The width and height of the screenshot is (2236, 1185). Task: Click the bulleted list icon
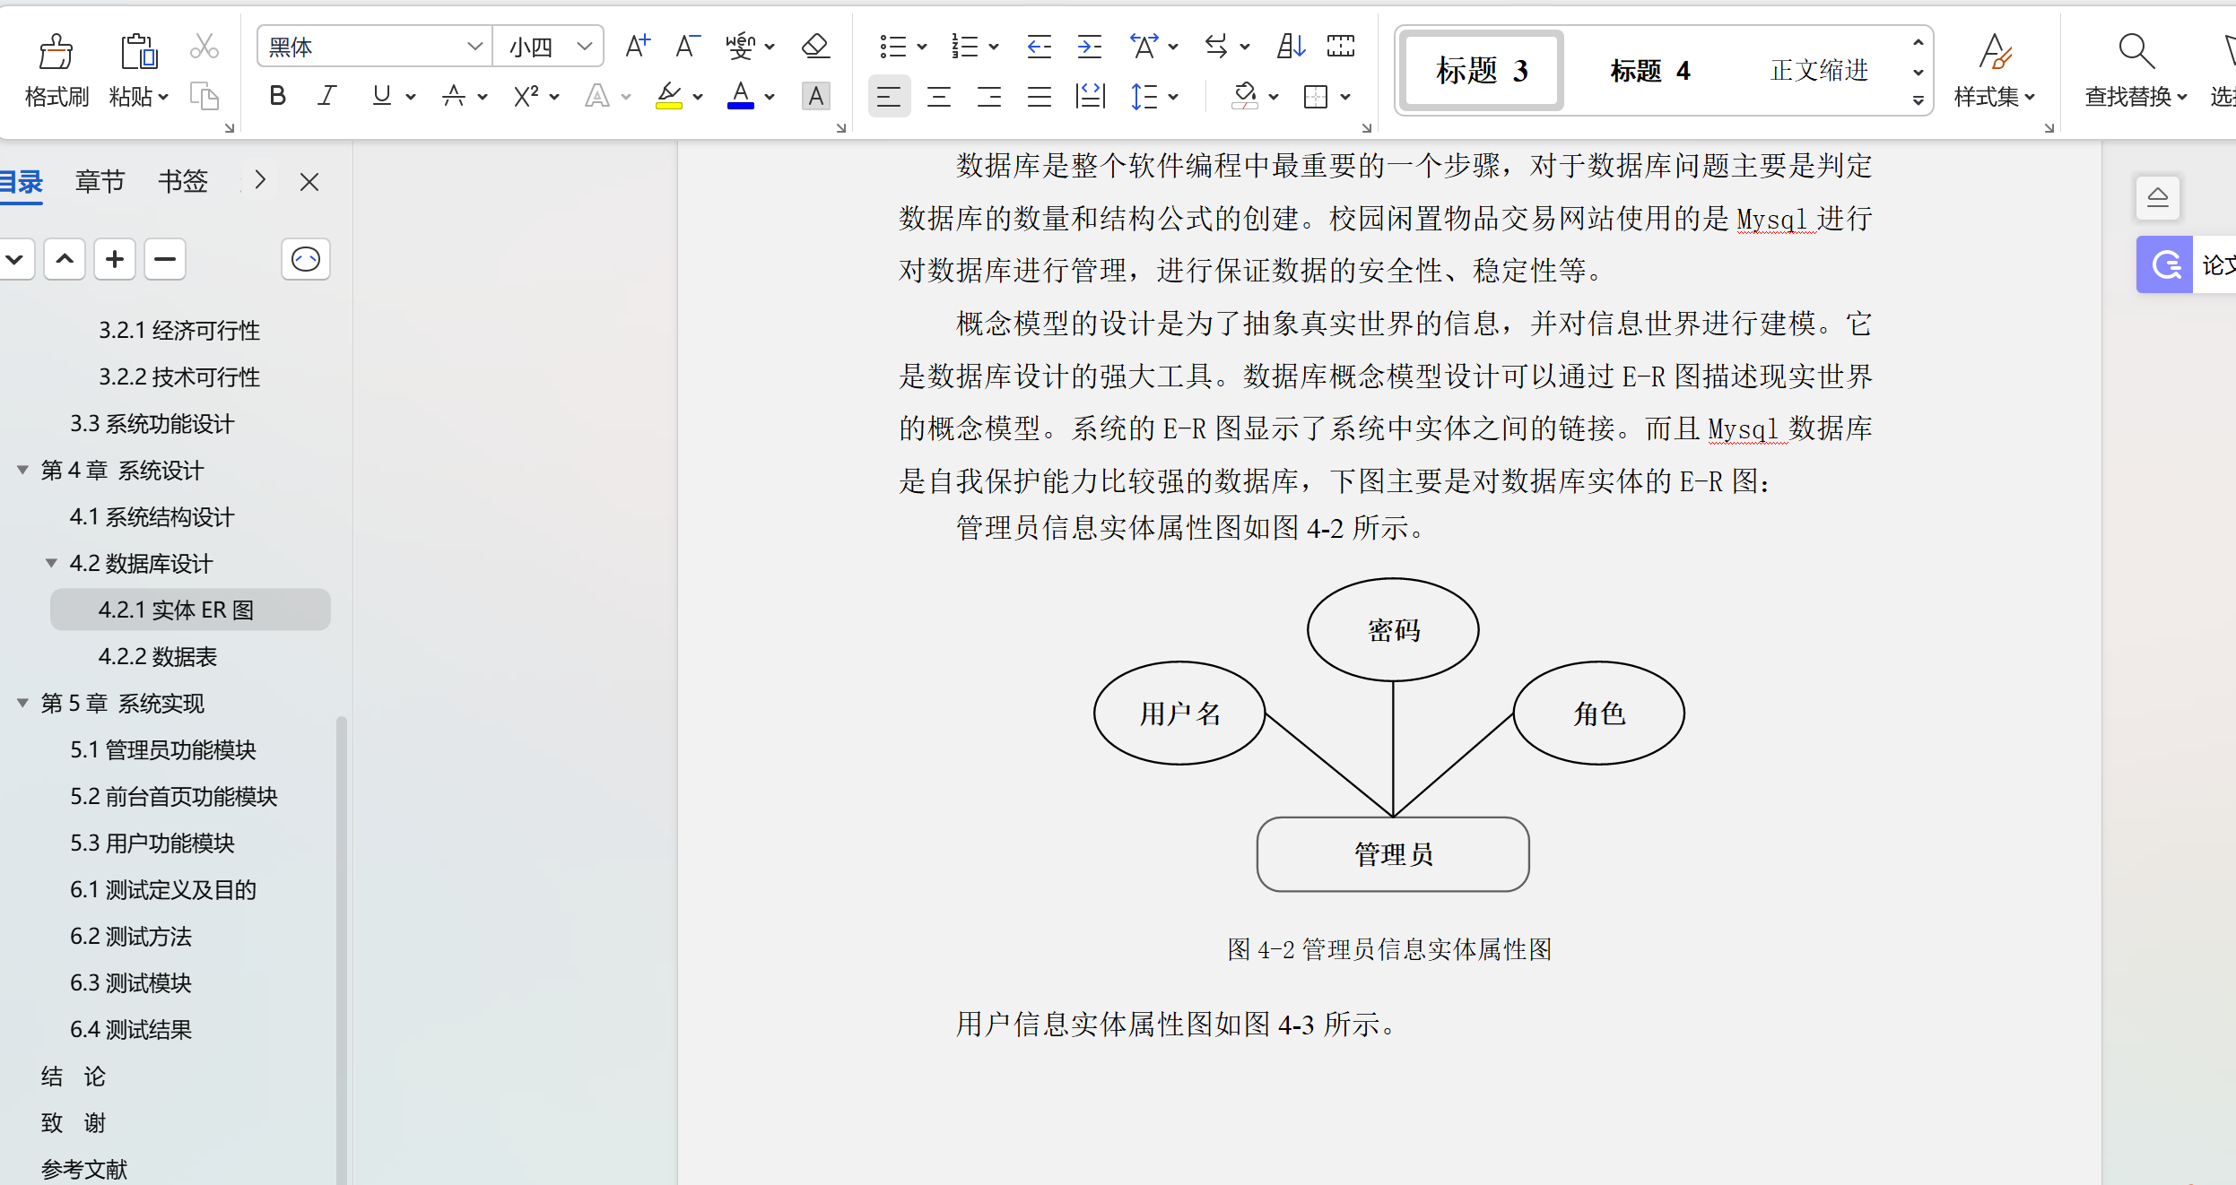coord(892,46)
